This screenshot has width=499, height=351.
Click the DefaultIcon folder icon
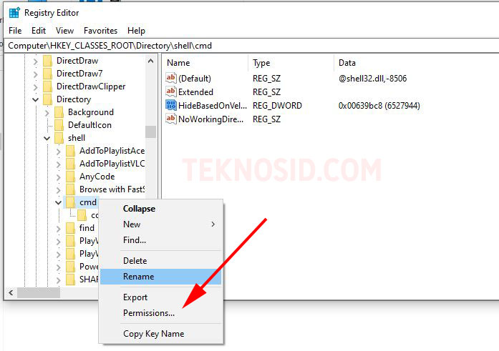click(x=59, y=125)
